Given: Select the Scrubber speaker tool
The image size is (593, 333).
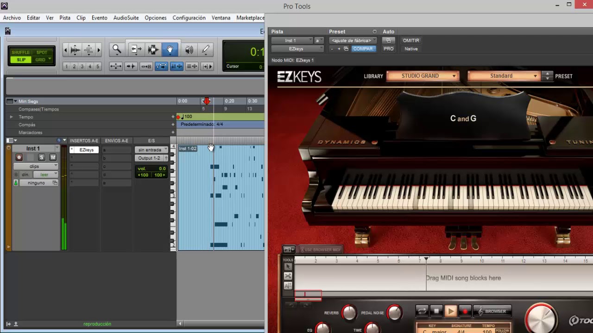Looking at the screenshot, I should pos(189,49).
